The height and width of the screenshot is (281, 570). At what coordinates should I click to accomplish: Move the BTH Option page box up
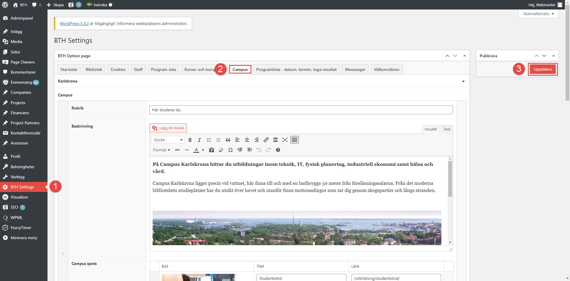(447, 56)
